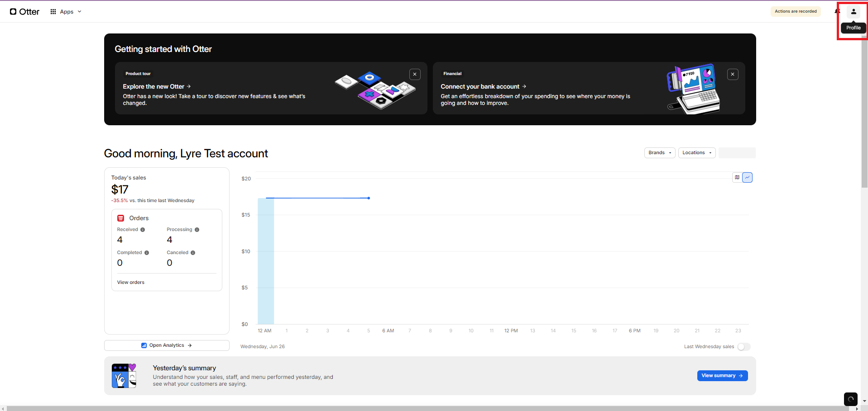Click the View summary button

point(722,376)
